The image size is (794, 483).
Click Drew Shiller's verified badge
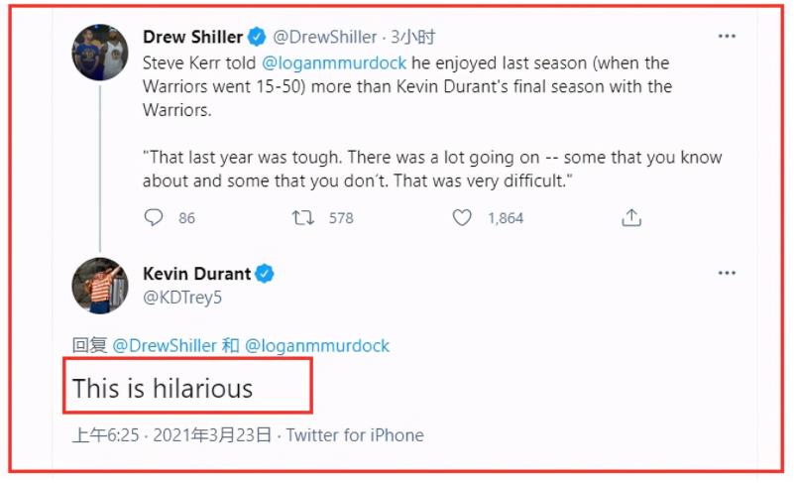coord(257,37)
